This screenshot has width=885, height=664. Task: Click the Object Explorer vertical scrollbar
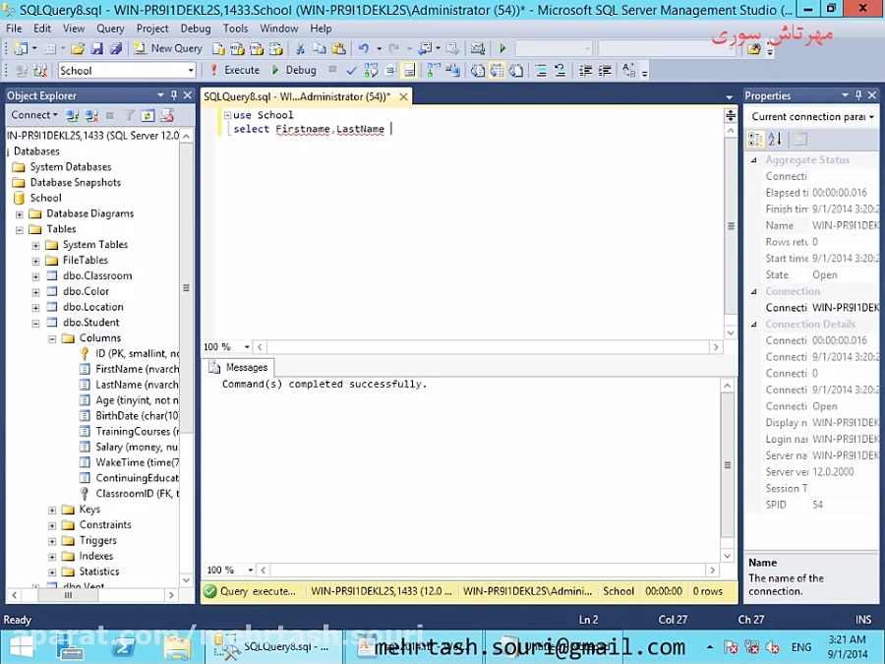pos(186,287)
